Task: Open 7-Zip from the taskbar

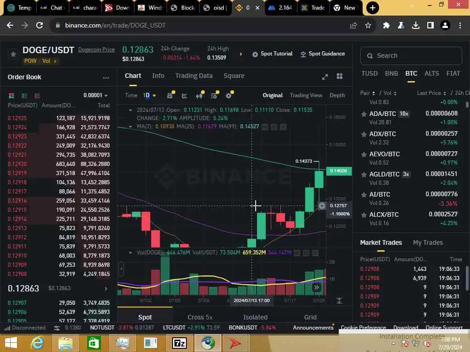Action: pos(179,343)
